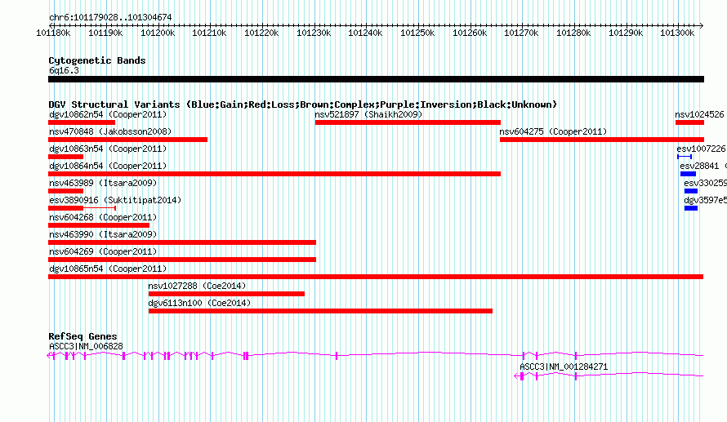727x422 pixels.
Task: Open the esv1007226 gain variant label
Action: 701,149
